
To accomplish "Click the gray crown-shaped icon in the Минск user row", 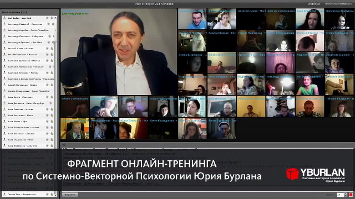I will (x=47, y=116).
